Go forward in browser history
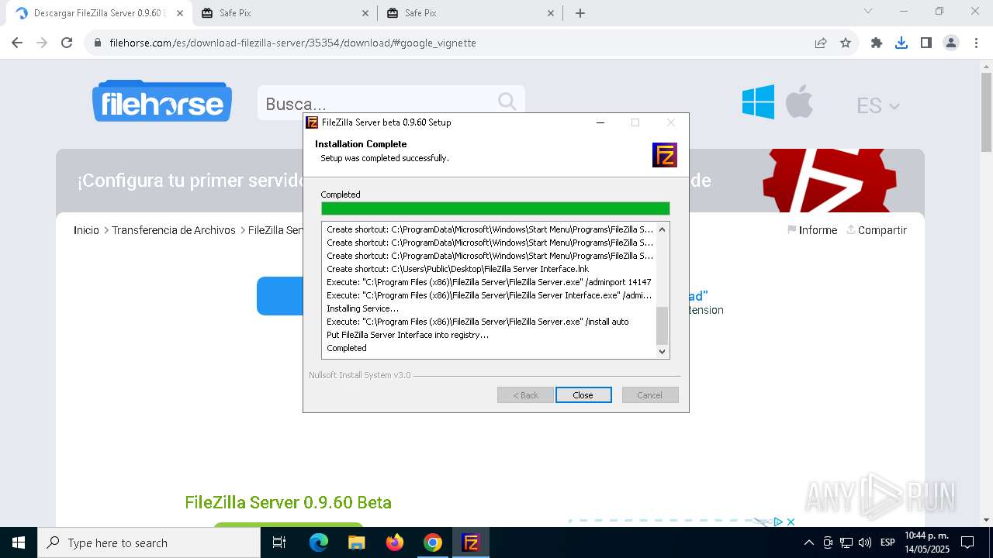Viewport: 993px width, 558px height. 42,43
